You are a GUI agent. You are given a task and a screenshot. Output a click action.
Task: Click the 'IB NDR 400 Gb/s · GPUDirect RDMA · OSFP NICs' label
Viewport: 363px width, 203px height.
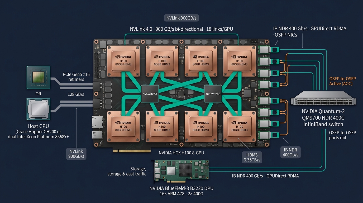(310, 31)
